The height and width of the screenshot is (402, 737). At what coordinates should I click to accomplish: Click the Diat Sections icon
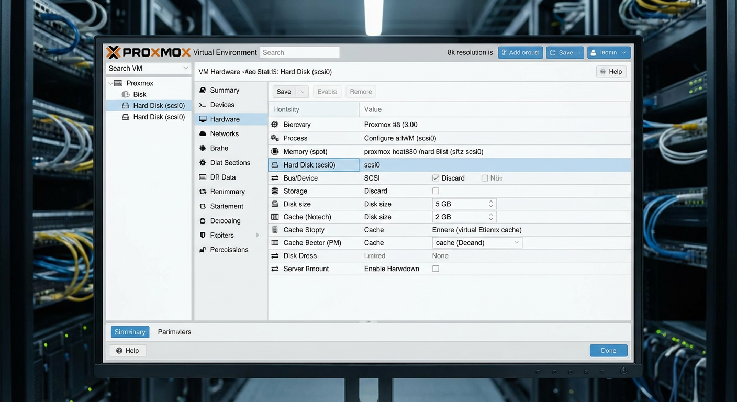tap(203, 162)
